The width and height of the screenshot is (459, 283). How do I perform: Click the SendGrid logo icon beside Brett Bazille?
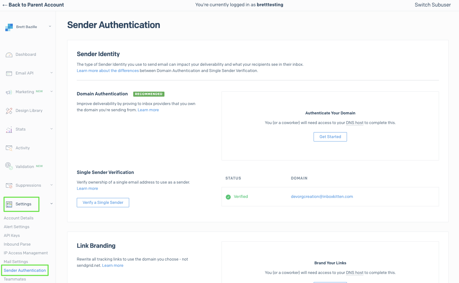click(9, 27)
